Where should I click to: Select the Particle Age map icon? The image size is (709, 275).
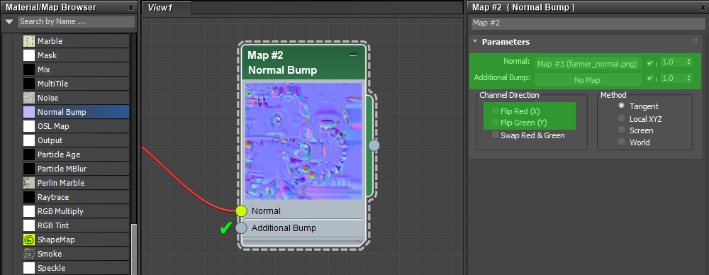[29, 155]
